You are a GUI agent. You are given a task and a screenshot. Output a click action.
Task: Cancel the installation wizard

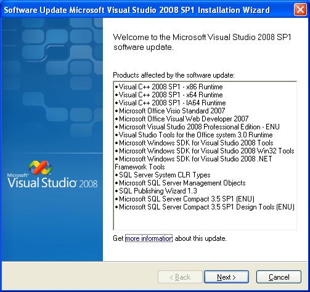[x=279, y=277]
